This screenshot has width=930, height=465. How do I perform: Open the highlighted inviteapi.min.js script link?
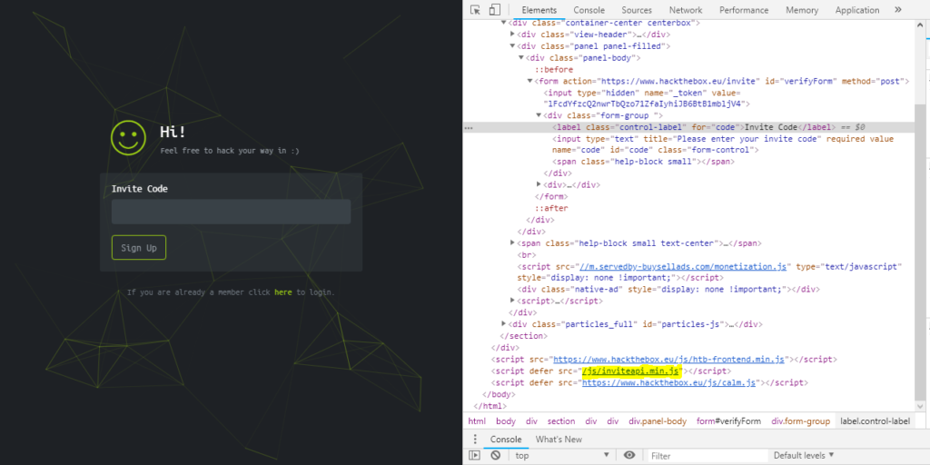point(631,371)
